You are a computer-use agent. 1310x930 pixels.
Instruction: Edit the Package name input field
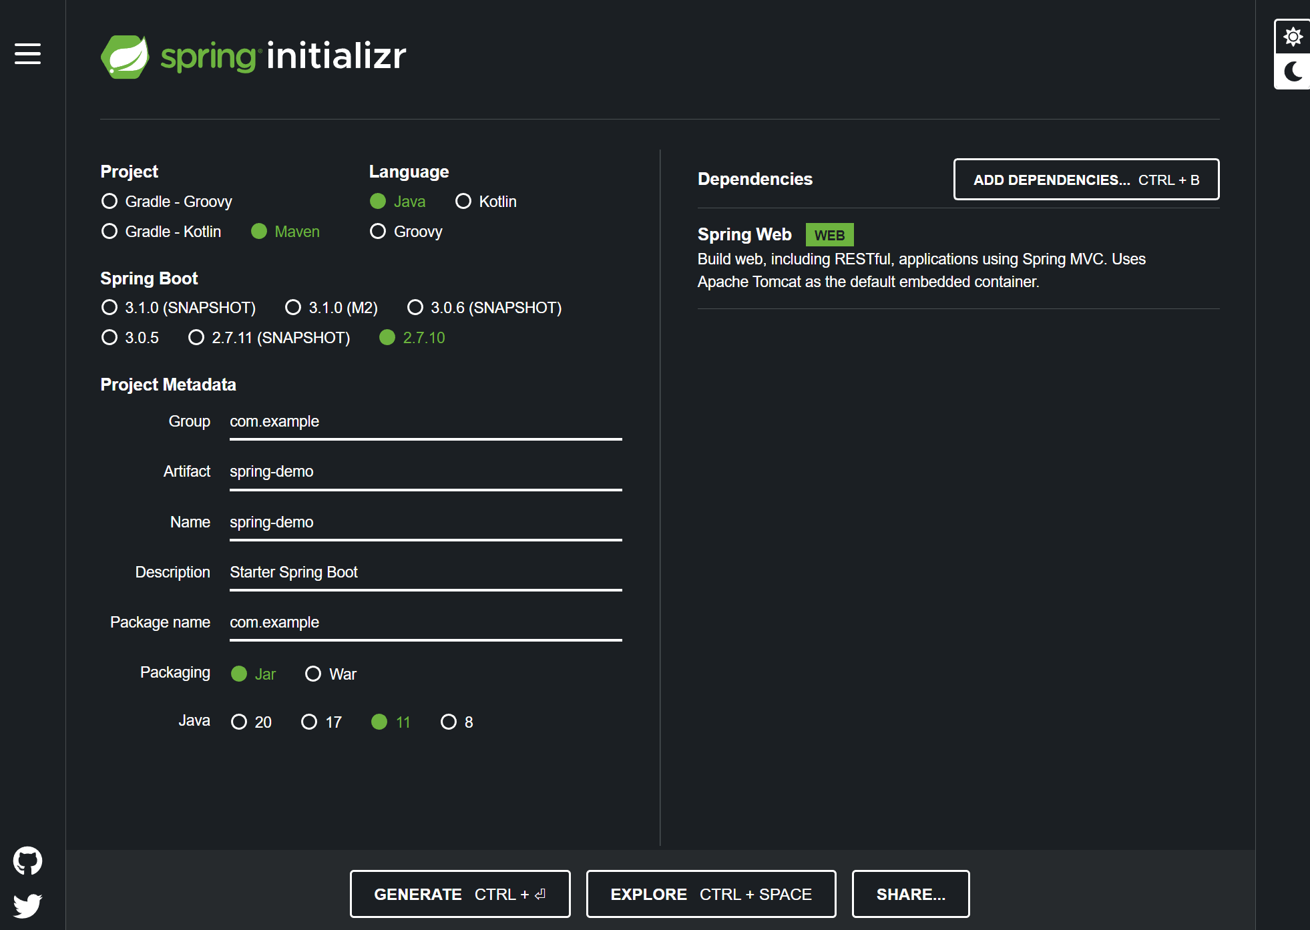pyautogui.click(x=425, y=624)
